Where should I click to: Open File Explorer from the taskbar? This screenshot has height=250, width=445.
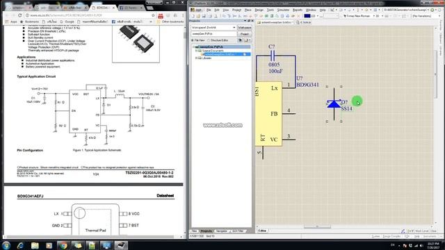35,245
